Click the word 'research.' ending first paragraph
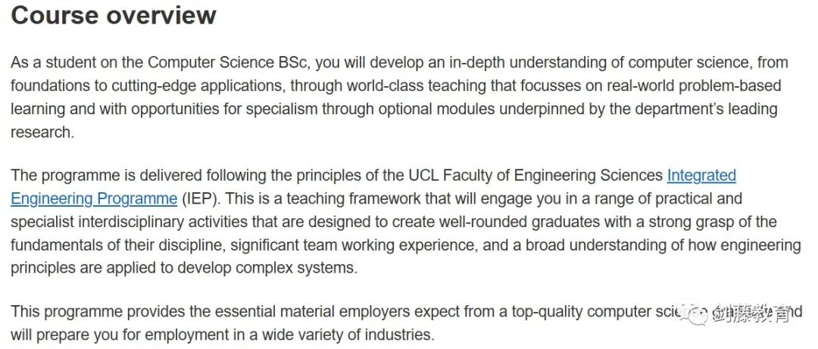Image resolution: width=818 pixels, height=349 pixels. [42, 132]
